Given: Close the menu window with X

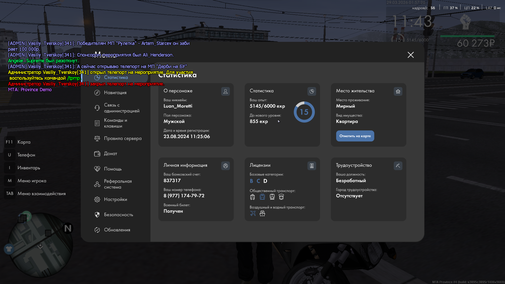Looking at the screenshot, I should coord(411,55).
